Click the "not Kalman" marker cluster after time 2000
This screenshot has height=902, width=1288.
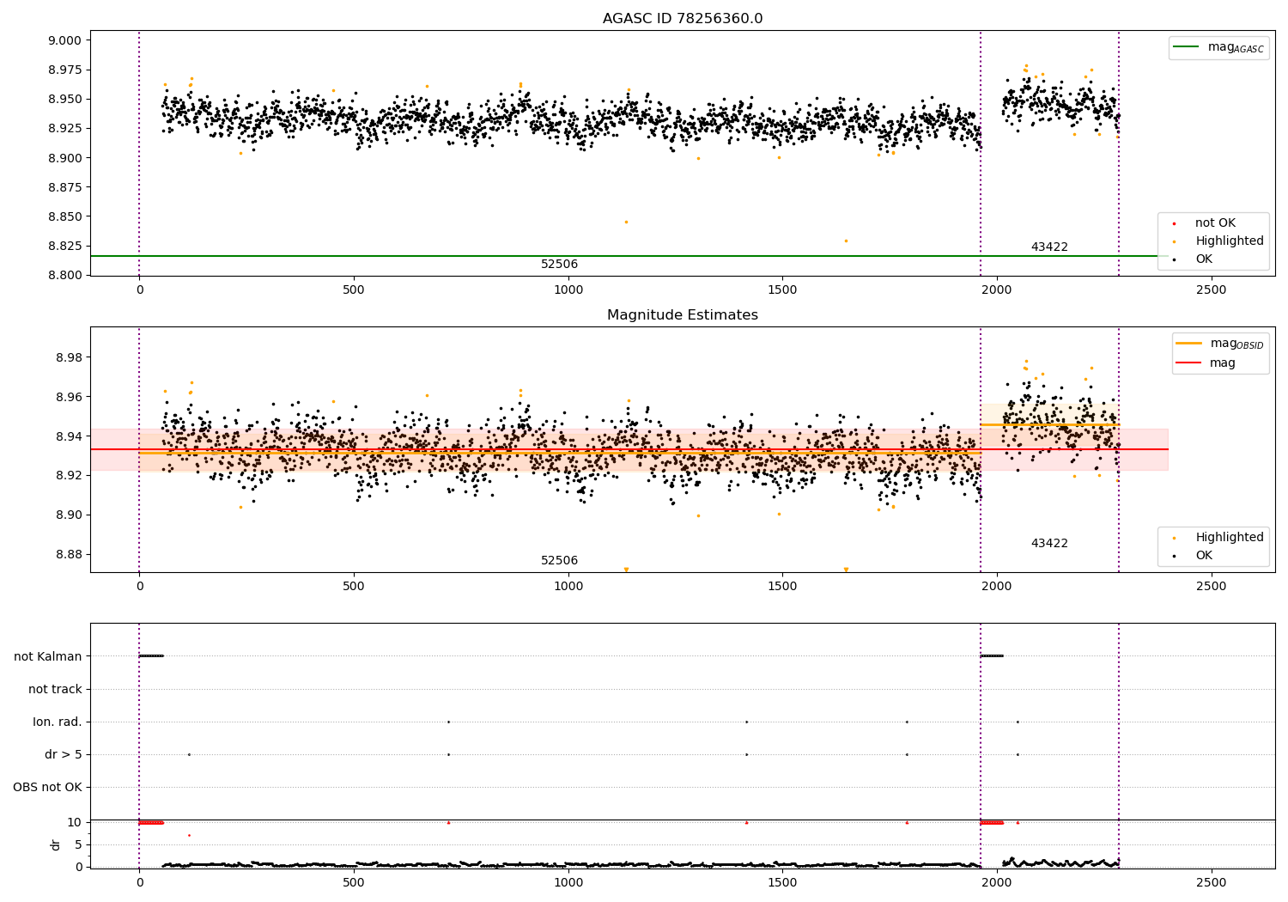(x=992, y=656)
